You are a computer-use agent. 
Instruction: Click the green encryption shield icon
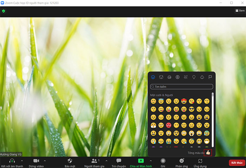coord(4,11)
